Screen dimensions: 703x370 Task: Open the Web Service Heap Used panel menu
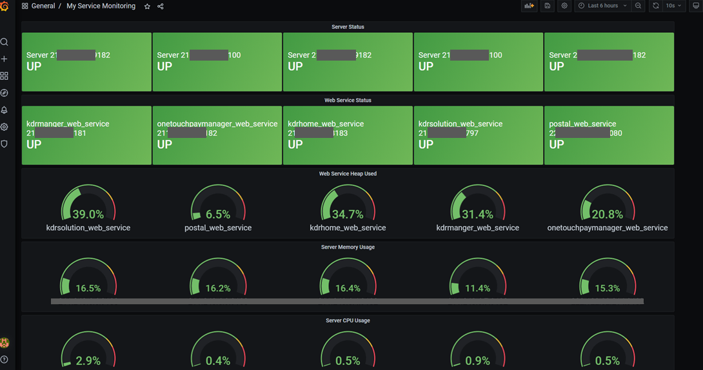348,174
